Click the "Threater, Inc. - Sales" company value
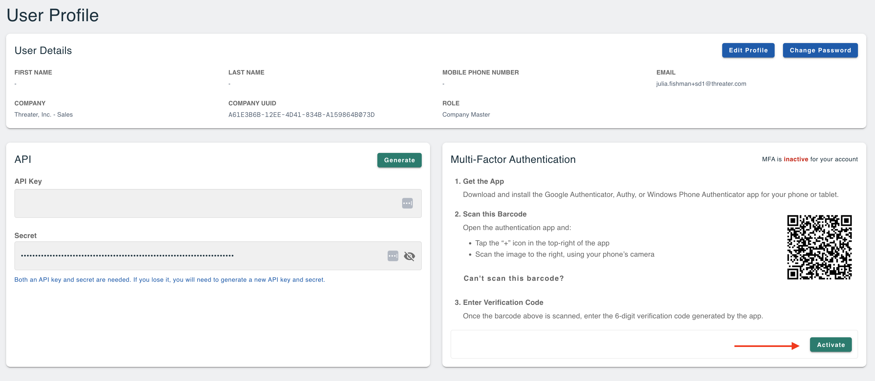 click(43, 115)
